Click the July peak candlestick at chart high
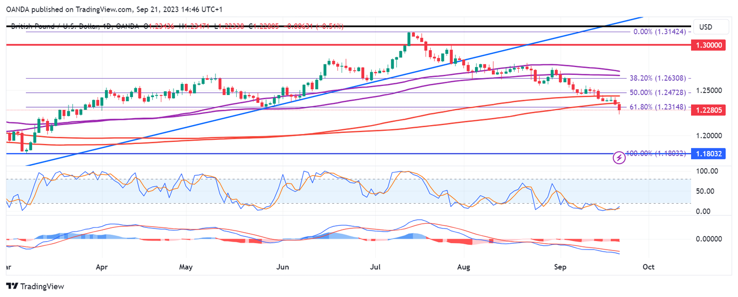 pyautogui.click(x=409, y=39)
